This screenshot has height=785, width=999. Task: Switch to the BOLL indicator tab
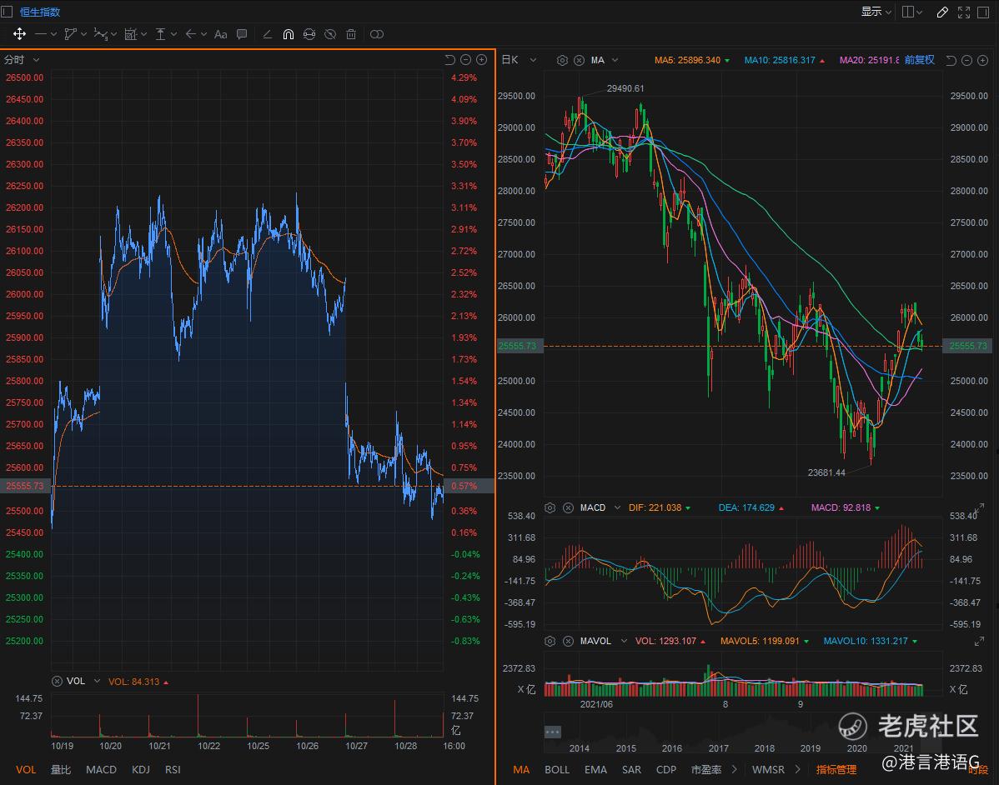pos(556,769)
